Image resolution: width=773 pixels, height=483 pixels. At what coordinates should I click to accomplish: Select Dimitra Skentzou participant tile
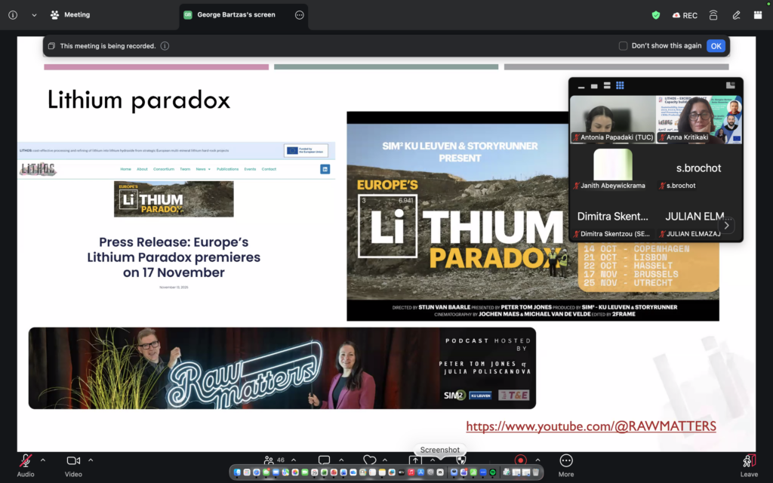(x=613, y=216)
